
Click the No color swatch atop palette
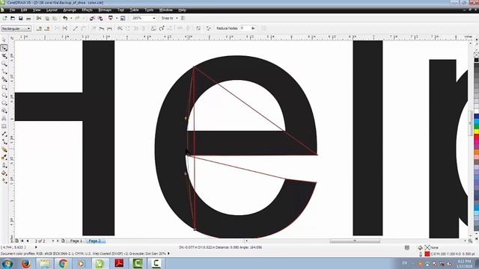coord(476,55)
